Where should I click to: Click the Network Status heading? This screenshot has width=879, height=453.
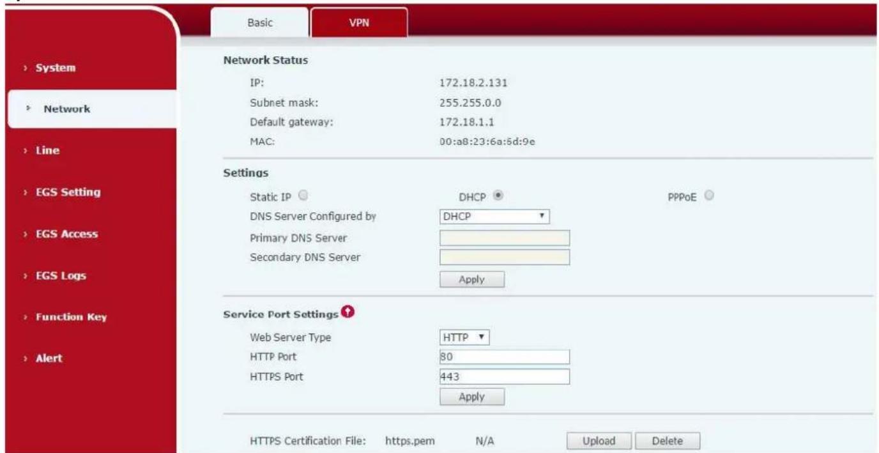pos(266,61)
